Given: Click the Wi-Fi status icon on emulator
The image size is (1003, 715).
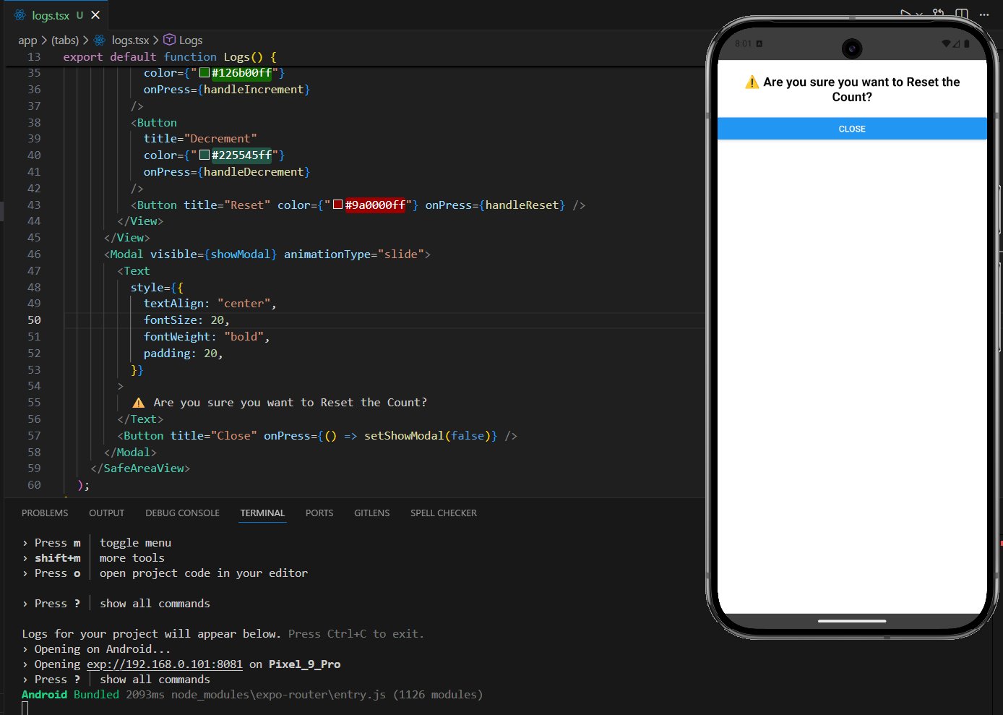Looking at the screenshot, I should click(x=946, y=44).
